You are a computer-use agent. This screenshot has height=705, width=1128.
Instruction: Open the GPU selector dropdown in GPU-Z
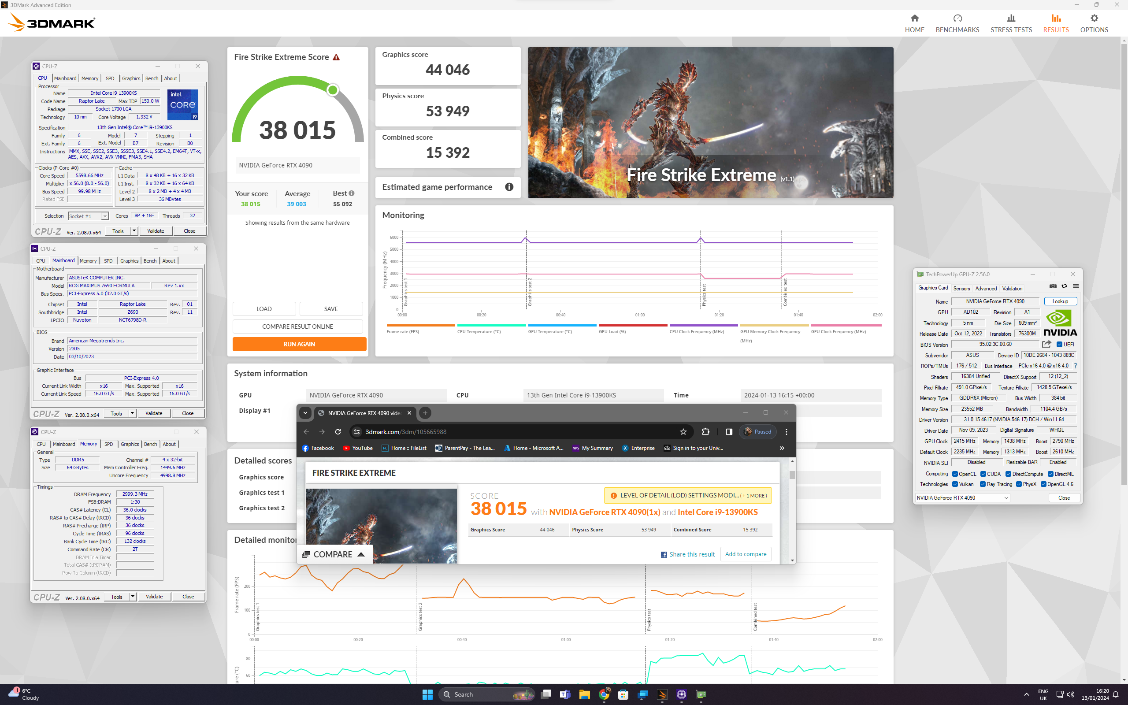point(962,498)
